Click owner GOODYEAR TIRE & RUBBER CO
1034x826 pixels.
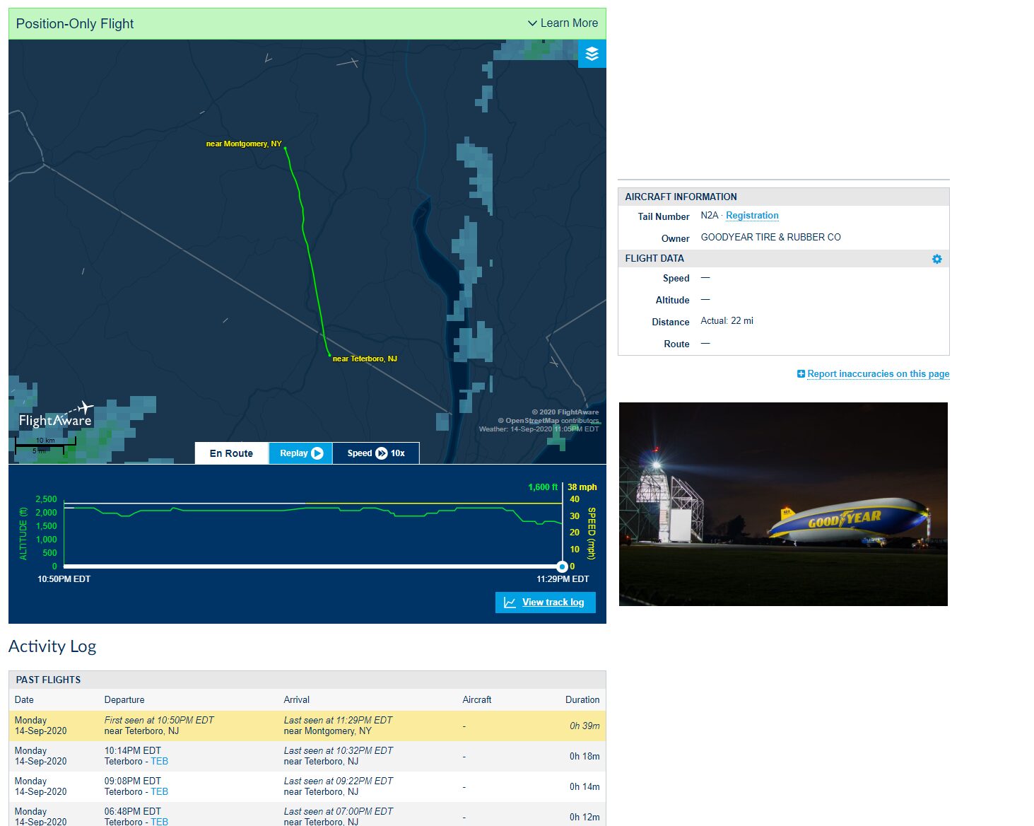(771, 238)
